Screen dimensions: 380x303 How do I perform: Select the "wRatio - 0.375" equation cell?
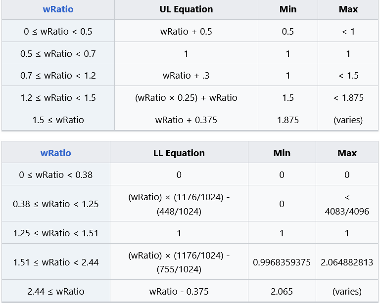click(179, 291)
